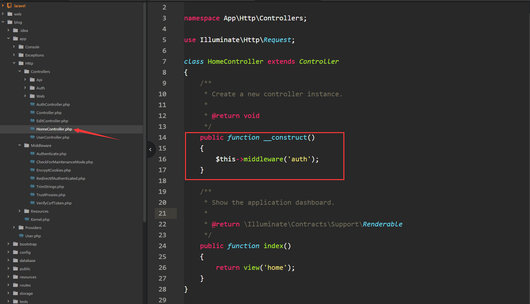Click the laravel project book icon
The image size is (530, 304).
point(10,6)
